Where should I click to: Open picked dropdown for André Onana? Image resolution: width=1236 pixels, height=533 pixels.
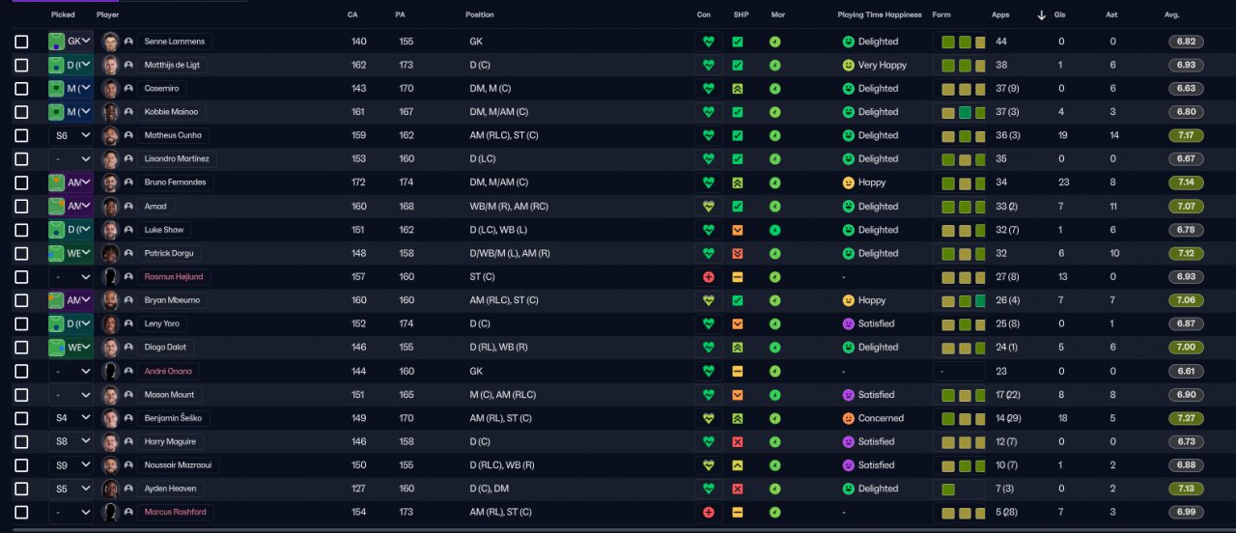(70, 371)
